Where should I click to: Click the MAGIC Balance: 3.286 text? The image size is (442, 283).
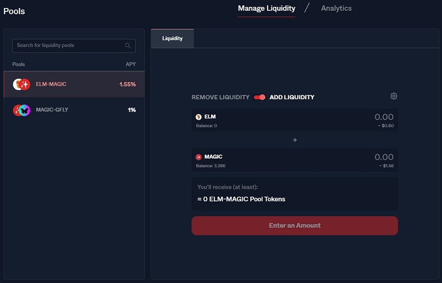pos(210,165)
